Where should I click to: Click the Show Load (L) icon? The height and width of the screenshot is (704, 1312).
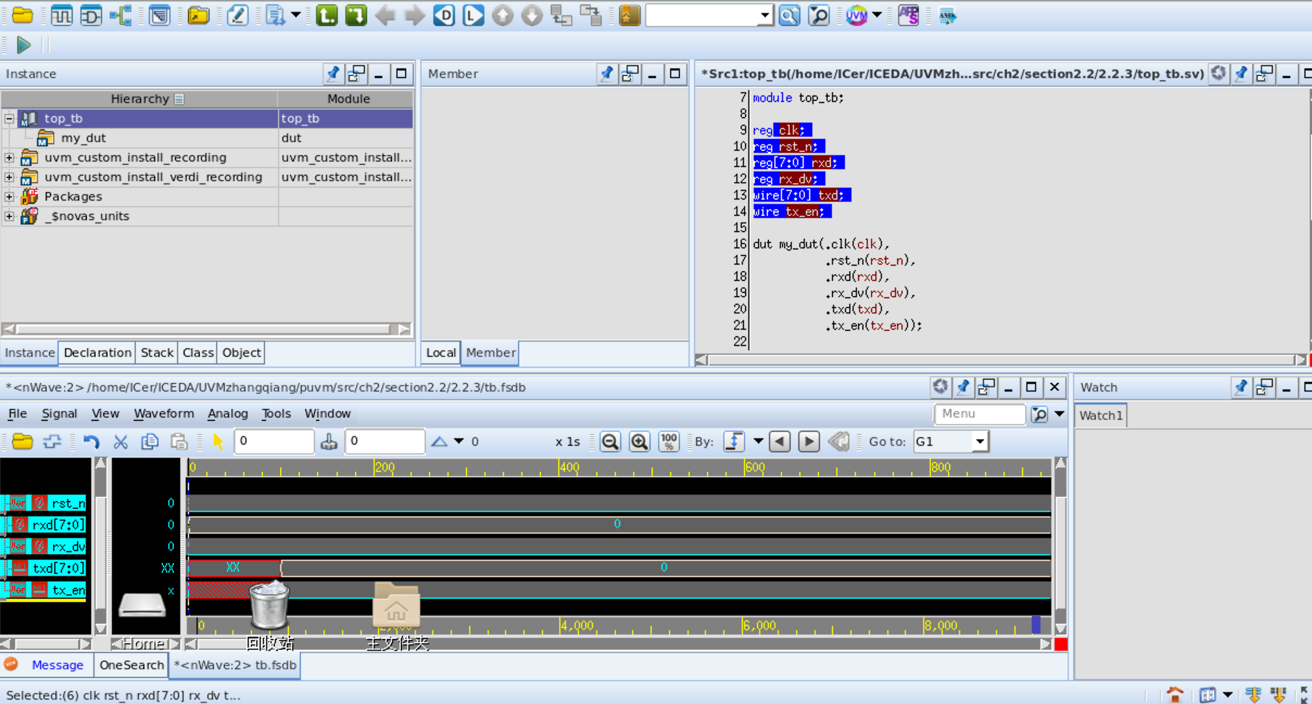473,15
